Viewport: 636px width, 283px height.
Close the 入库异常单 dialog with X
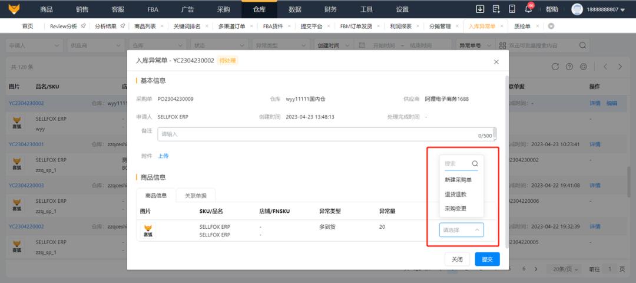click(x=496, y=62)
